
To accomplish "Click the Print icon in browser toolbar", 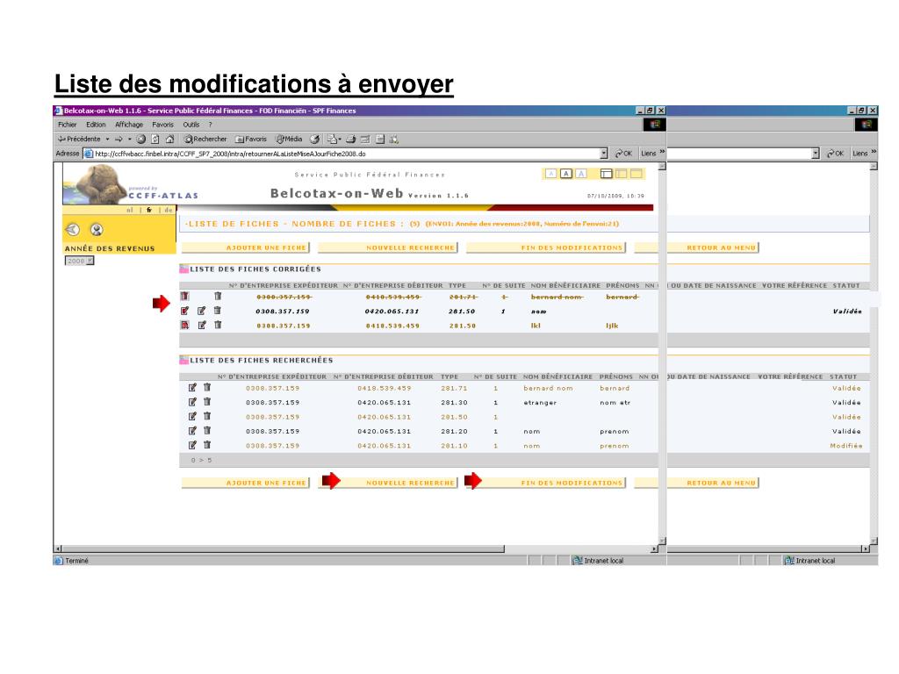I will coord(351,139).
